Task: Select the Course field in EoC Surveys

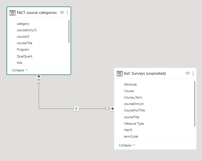Action: tap(129, 91)
